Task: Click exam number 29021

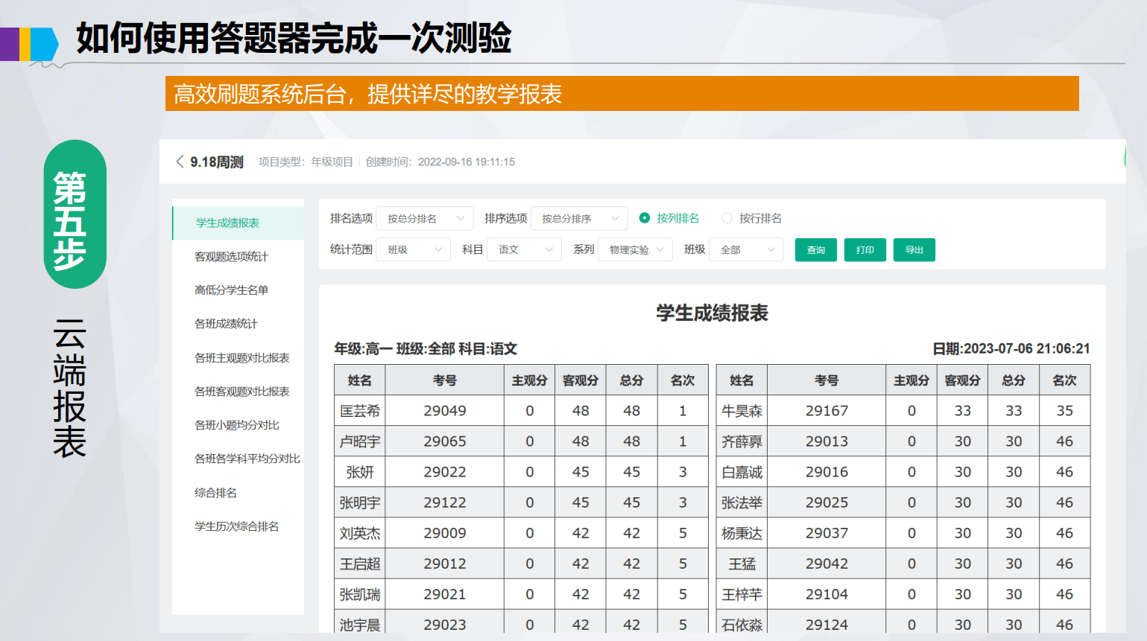Action: pos(445,594)
